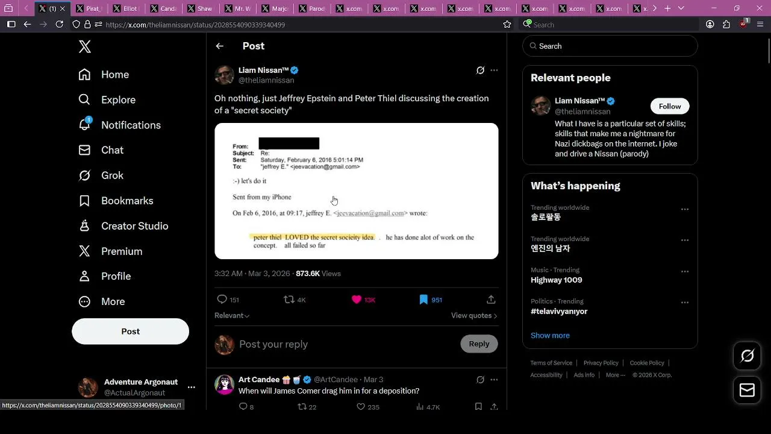
Task: Switch to the Elliot browser tab
Action: (x=126, y=8)
